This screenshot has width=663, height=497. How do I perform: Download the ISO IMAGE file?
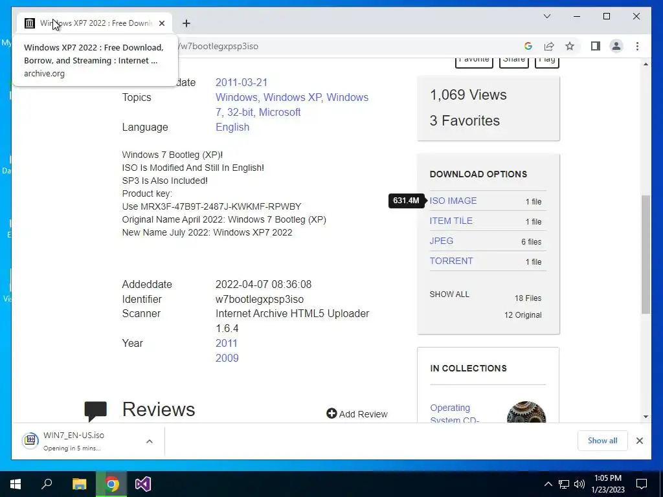click(453, 201)
